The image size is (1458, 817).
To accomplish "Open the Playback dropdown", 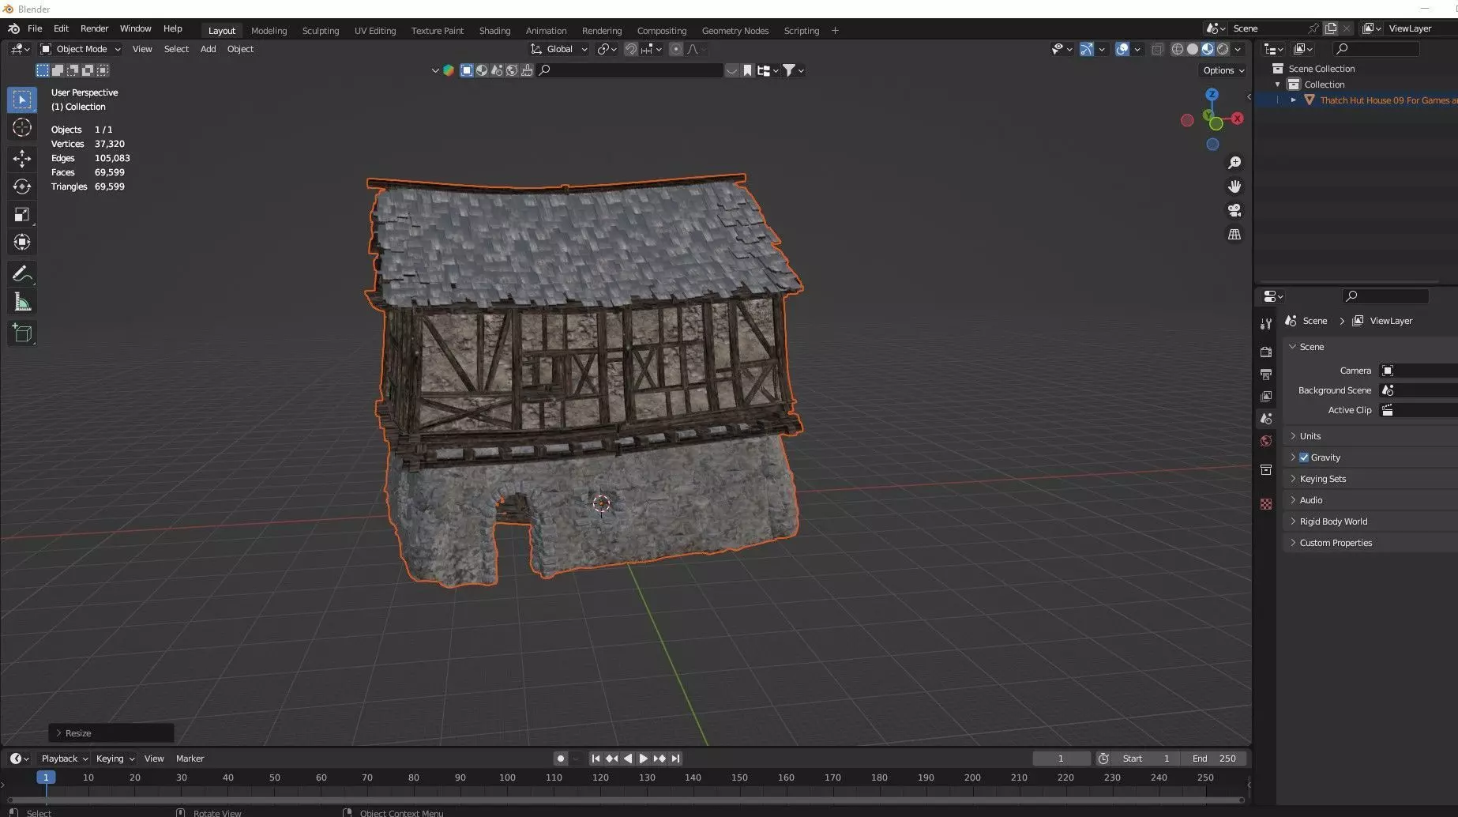I will 64,759.
